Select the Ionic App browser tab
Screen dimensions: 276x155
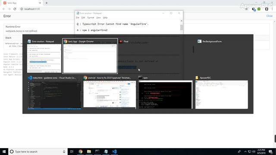point(22,3)
